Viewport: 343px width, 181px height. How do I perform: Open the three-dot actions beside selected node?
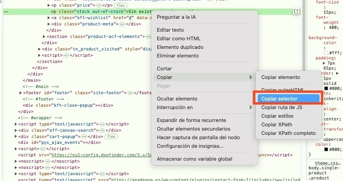tap(6, 12)
